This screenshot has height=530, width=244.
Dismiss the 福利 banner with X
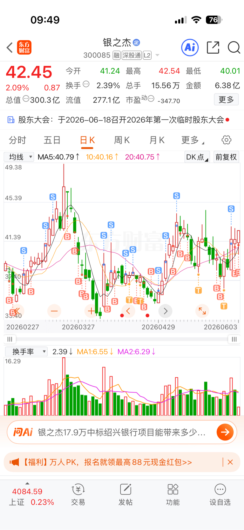230,462
